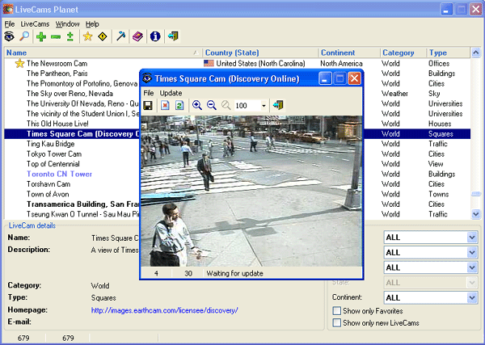Viewport: 485px width, 345px height.
Task: Click the green minus remove LiveCam icon
Action: [x=56, y=37]
